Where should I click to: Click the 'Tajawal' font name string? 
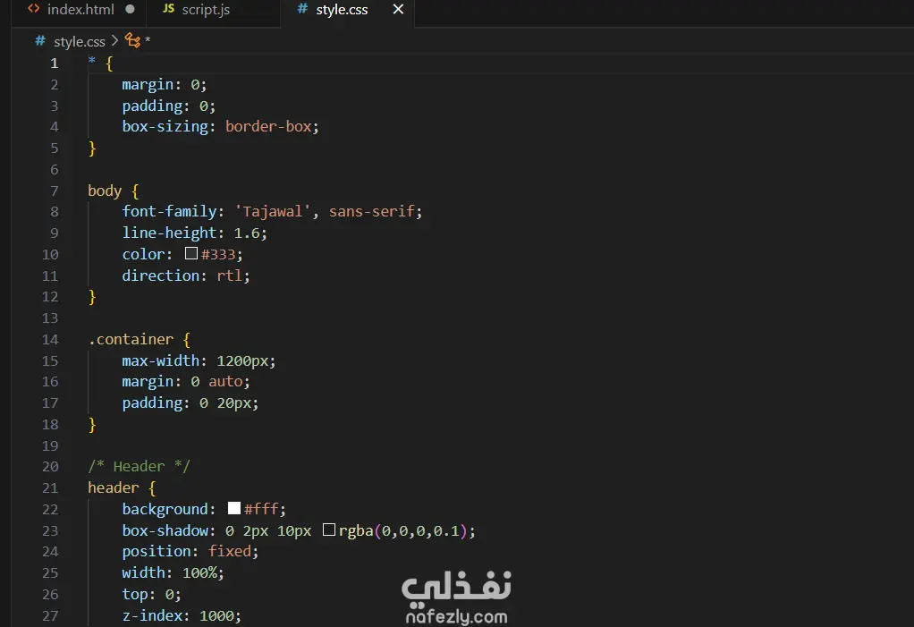[x=272, y=211]
